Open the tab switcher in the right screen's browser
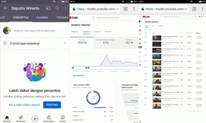Screen dimensions: 206x123 click(x=194, y=9)
